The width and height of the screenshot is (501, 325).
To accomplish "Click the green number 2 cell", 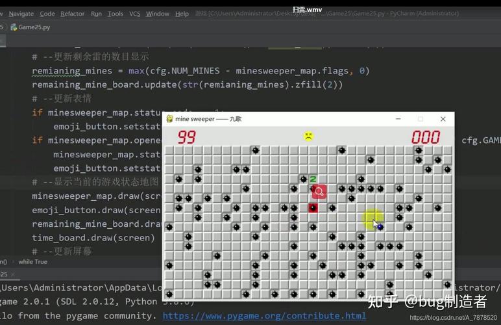I will coord(313,179).
